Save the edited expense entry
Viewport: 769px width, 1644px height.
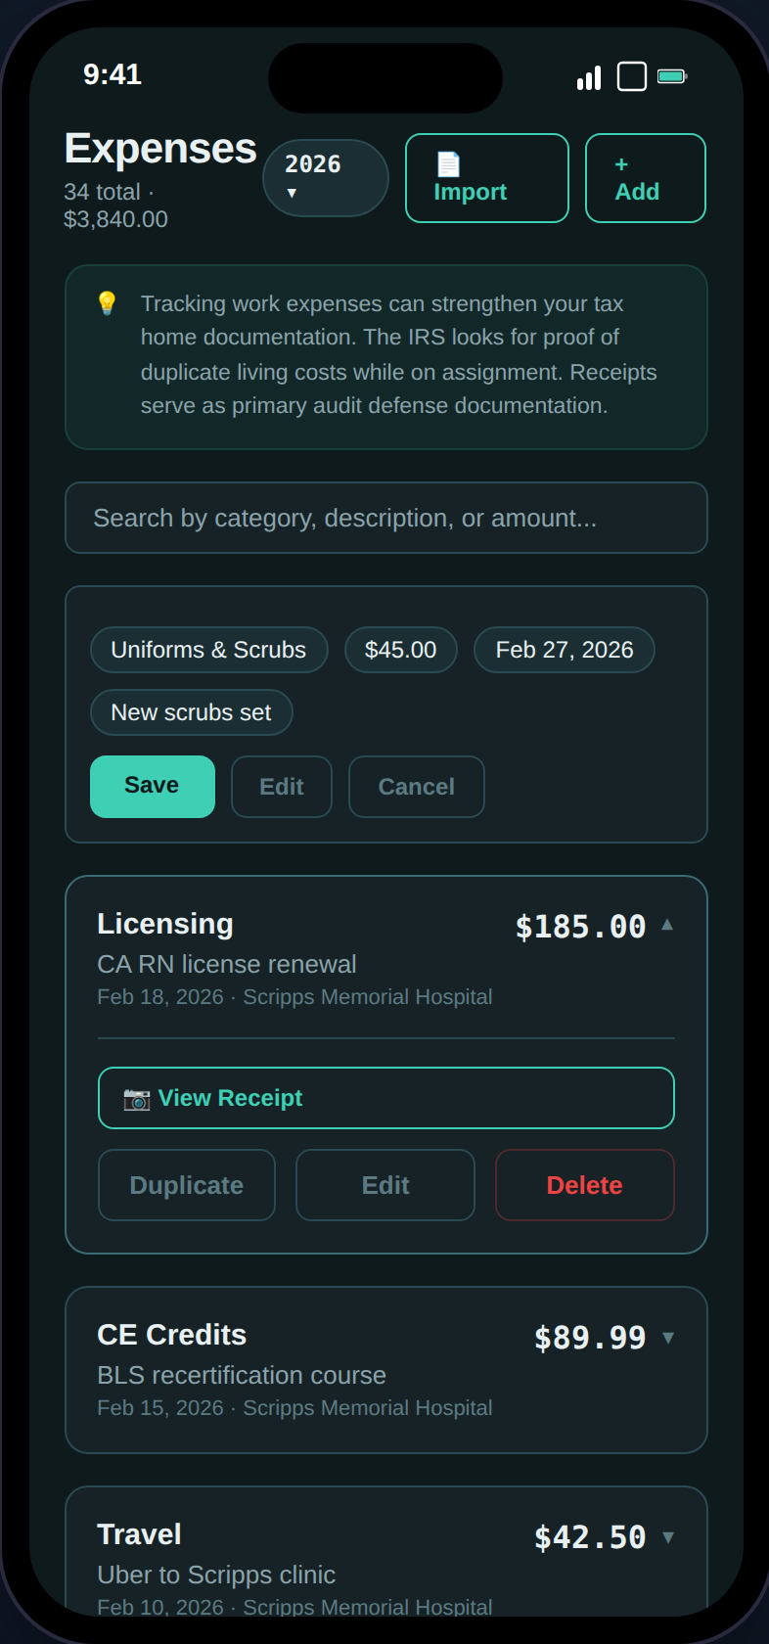[x=152, y=786]
